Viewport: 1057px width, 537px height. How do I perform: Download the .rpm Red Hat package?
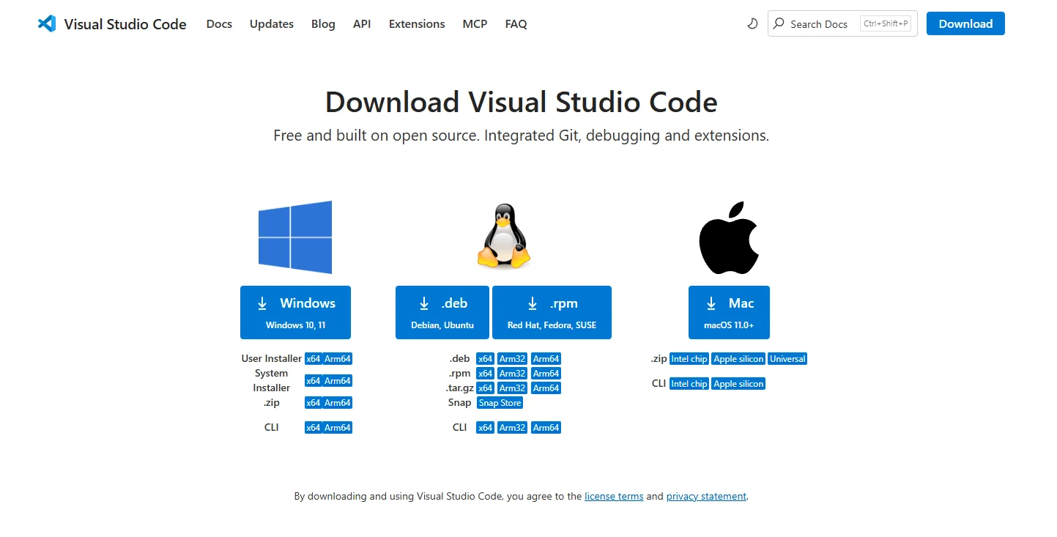[552, 312]
